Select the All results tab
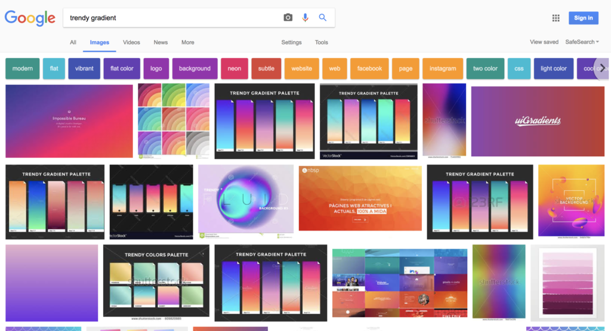Screen dimensions: 611x331 [x=73, y=42]
